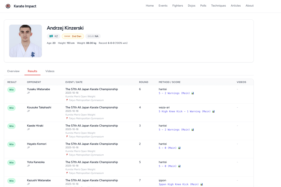
Task: Go to Events in navigation
Action: [163, 6]
